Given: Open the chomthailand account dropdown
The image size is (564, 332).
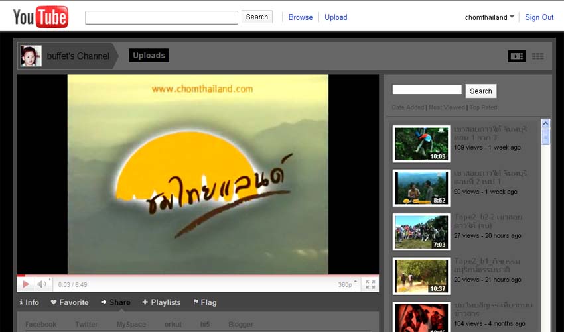Looking at the screenshot, I should click(x=489, y=17).
